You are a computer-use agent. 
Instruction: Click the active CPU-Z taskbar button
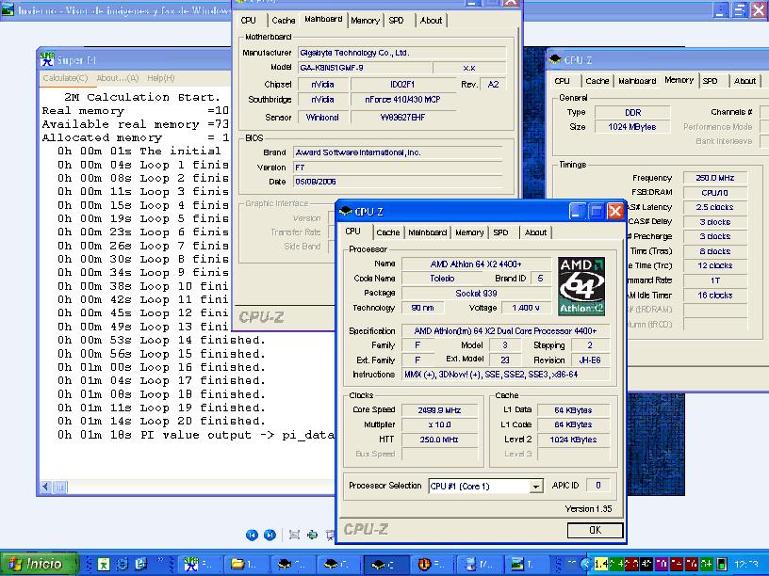click(385, 565)
